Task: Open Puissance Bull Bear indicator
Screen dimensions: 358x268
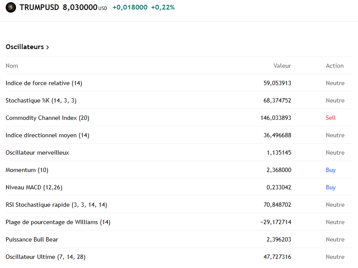Action: click(x=31, y=239)
